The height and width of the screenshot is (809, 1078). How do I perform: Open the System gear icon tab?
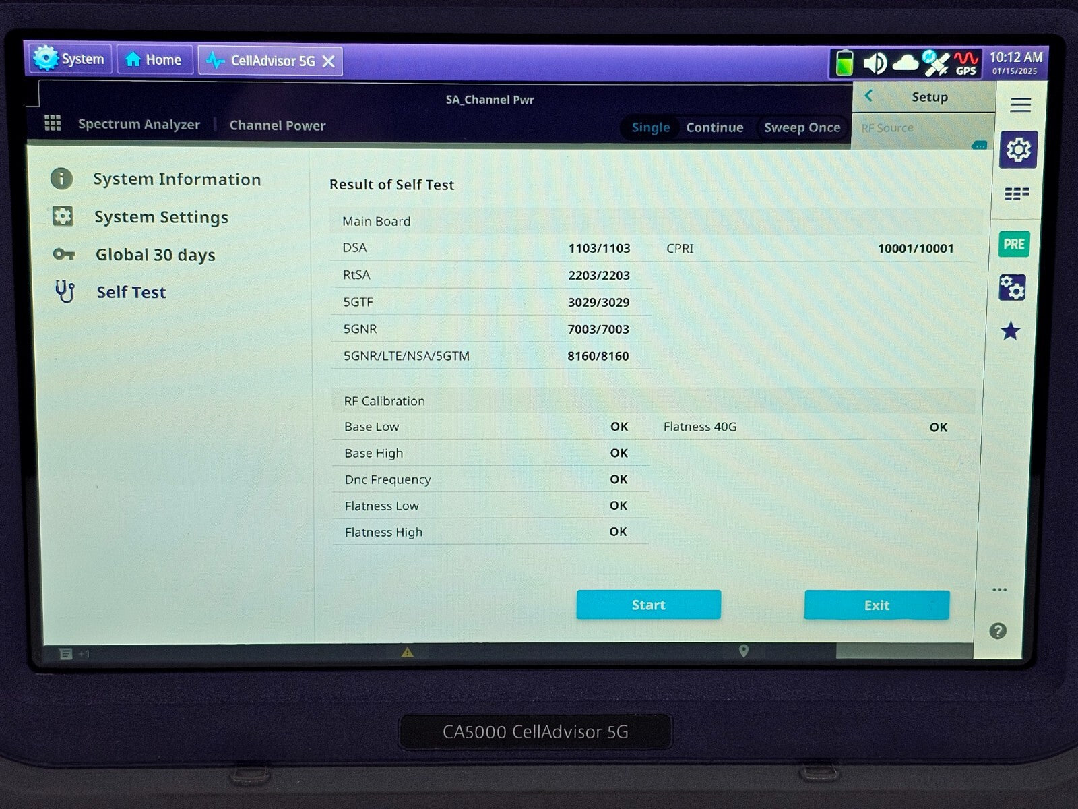70,59
